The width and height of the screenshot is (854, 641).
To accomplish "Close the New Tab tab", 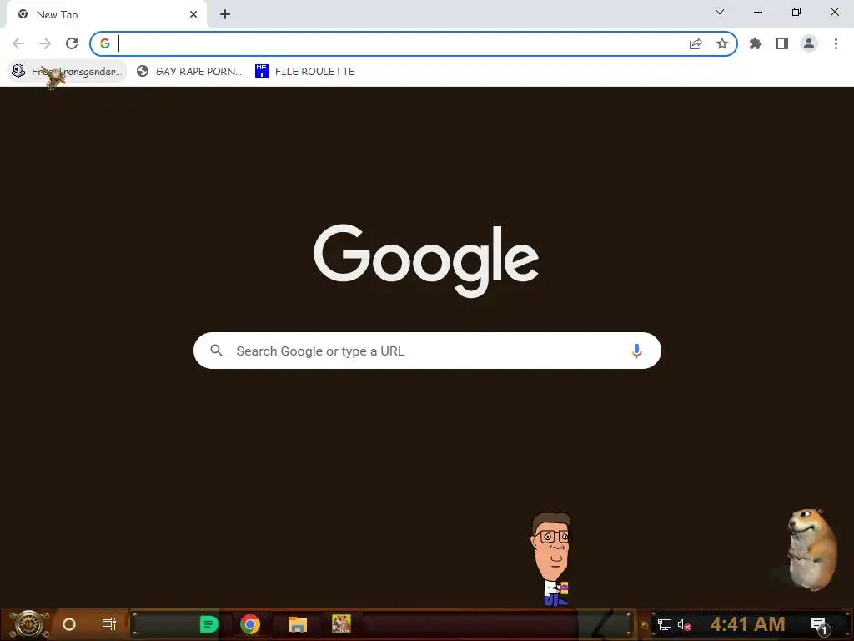I will (x=193, y=15).
